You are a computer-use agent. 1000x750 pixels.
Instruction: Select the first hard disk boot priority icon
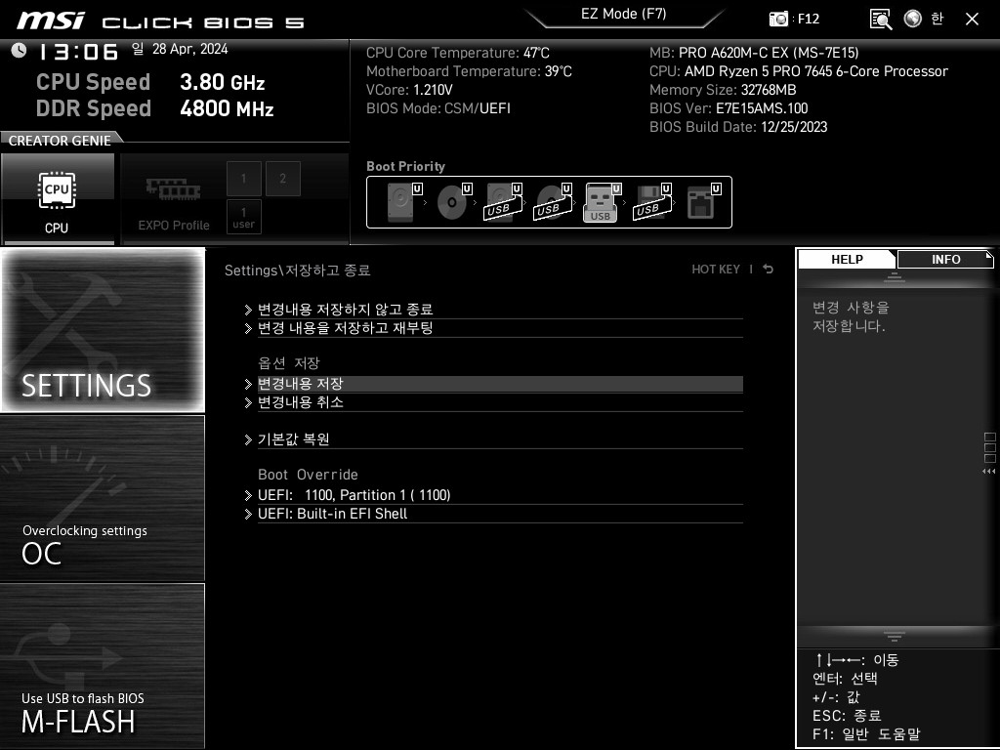400,202
